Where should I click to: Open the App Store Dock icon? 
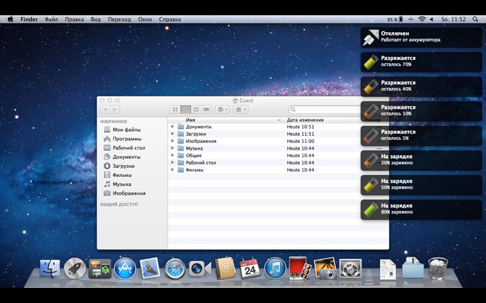click(125, 268)
